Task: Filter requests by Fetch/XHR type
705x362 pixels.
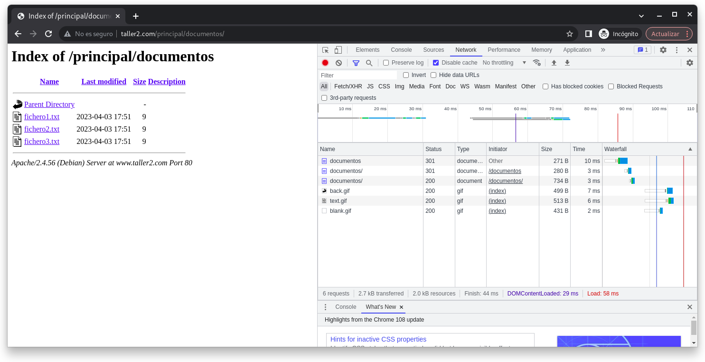Action: pos(348,86)
